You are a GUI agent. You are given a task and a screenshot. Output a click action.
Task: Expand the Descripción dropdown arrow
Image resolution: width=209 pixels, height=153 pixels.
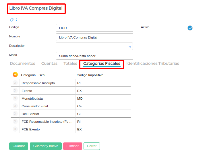[130, 46]
